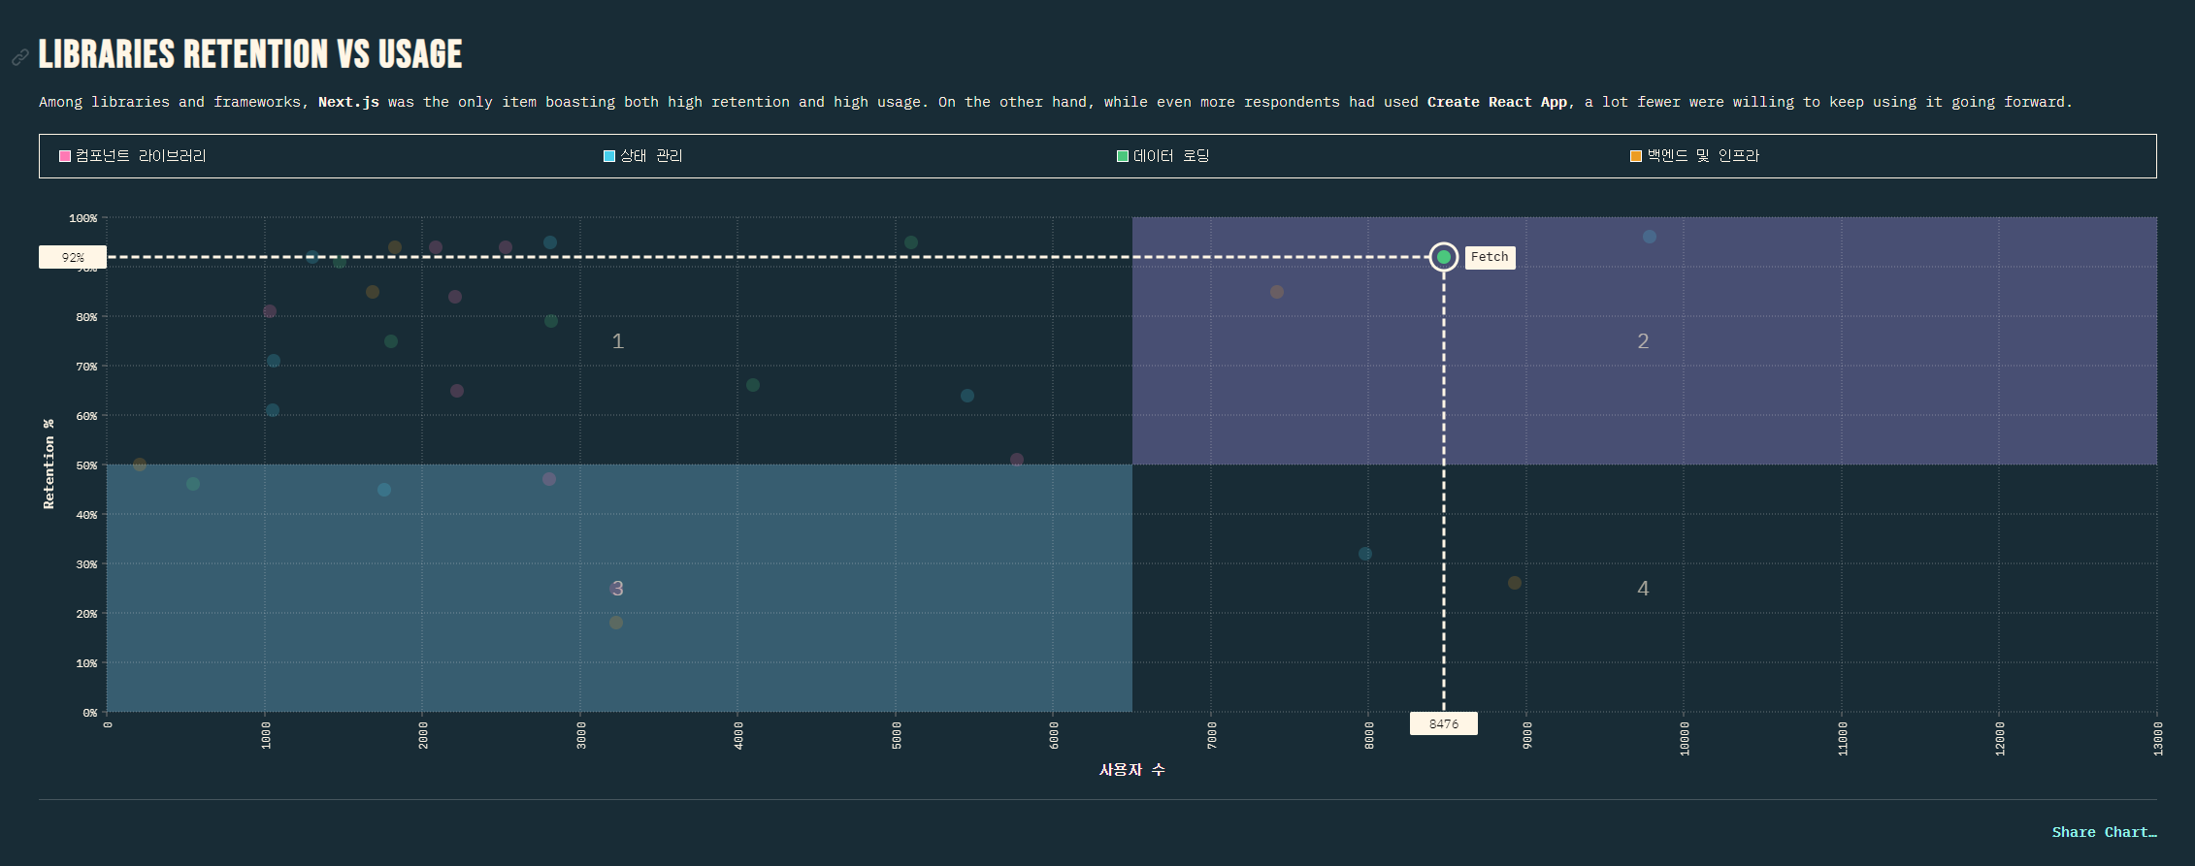Select pink point near 1000 users, 81%
The height and width of the screenshot is (866, 2195).
coord(270,311)
